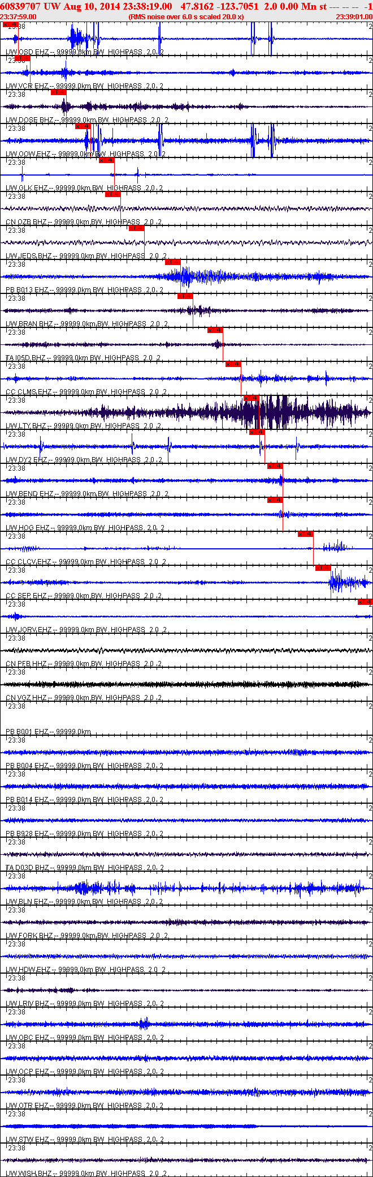Click the red pick flag on BRAN trace
This screenshot has width=373, height=1177.
tap(185, 296)
